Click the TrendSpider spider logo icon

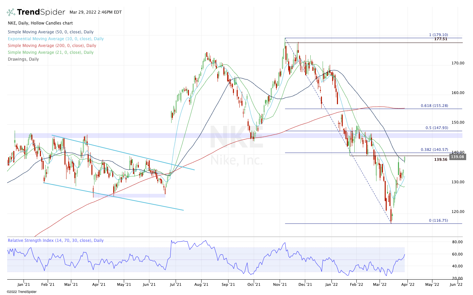pyautogui.click(x=11, y=12)
